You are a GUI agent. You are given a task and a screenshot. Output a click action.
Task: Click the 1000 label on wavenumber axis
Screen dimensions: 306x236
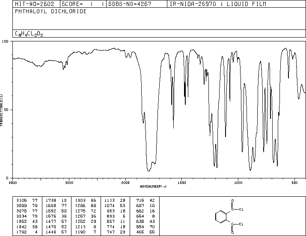[x=238, y=183]
